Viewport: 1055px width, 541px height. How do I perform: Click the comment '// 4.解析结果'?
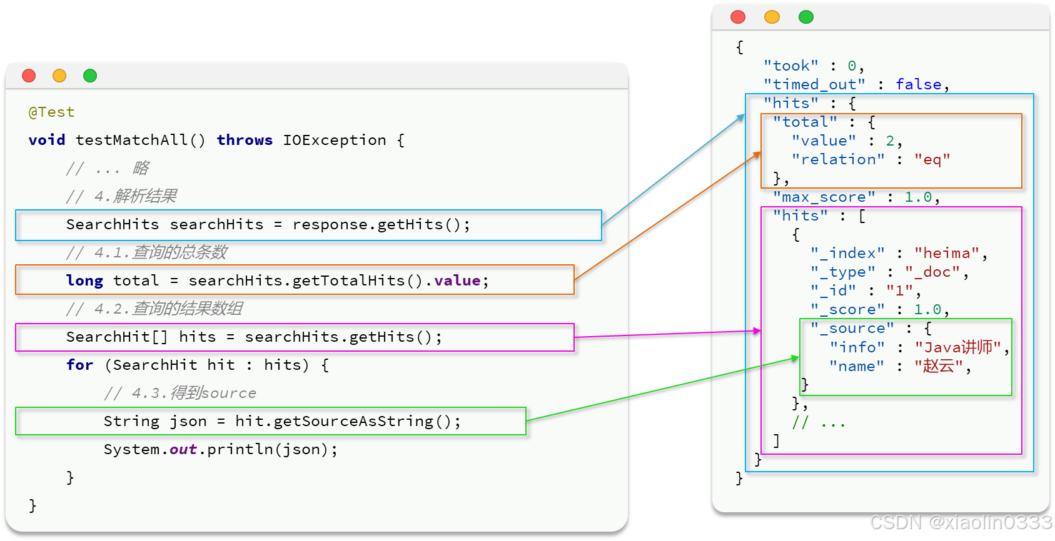tap(121, 196)
